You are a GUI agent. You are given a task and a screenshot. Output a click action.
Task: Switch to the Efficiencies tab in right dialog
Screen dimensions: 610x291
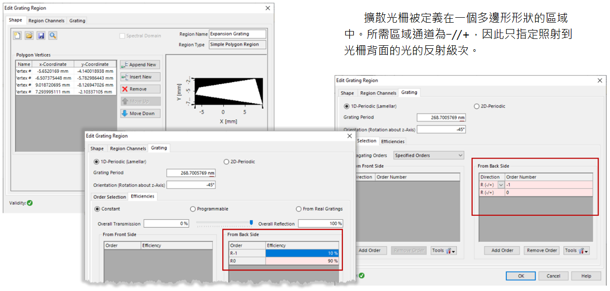[393, 141]
